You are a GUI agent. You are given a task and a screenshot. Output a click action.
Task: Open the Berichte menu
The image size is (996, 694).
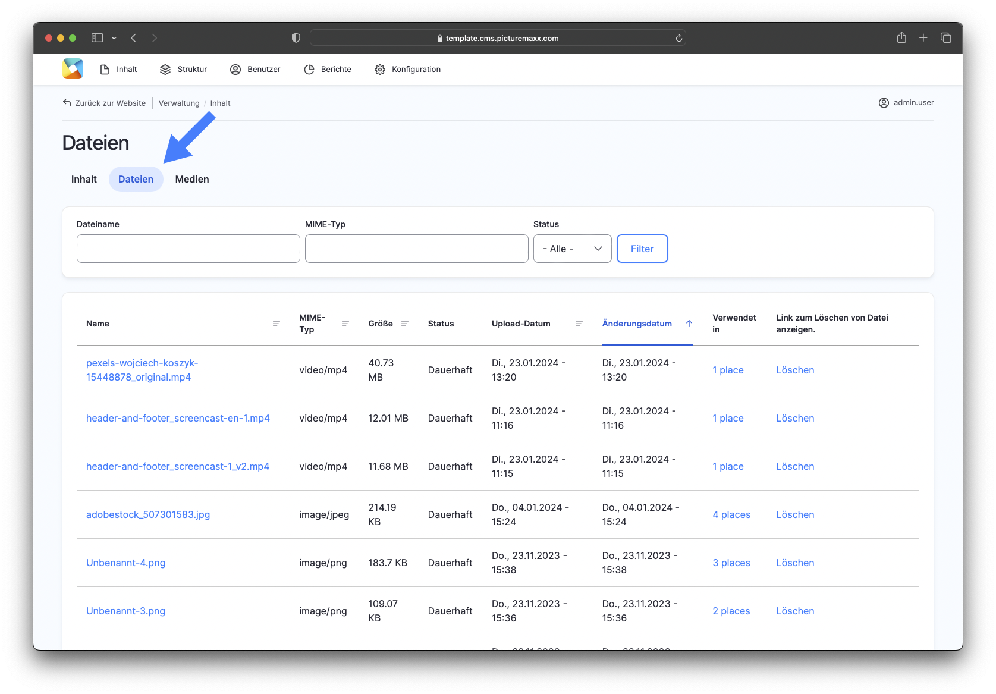point(328,70)
